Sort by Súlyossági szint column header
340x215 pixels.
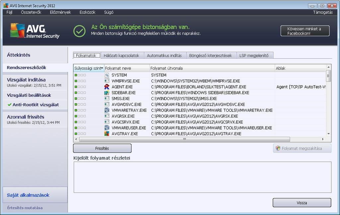(x=89, y=68)
